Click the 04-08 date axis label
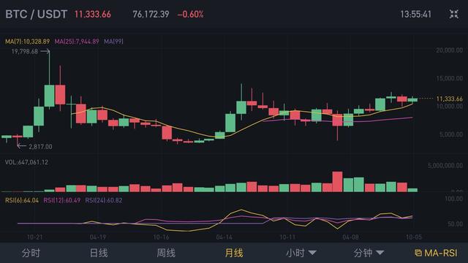This screenshot has width=468, height=263. point(350,237)
